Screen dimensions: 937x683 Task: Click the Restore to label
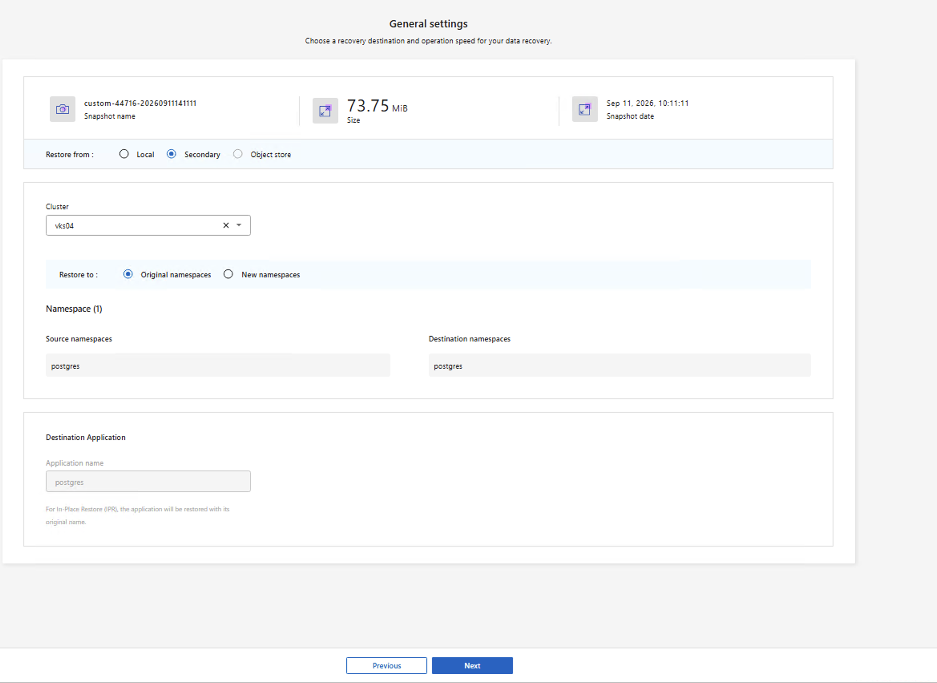[x=79, y=275]
